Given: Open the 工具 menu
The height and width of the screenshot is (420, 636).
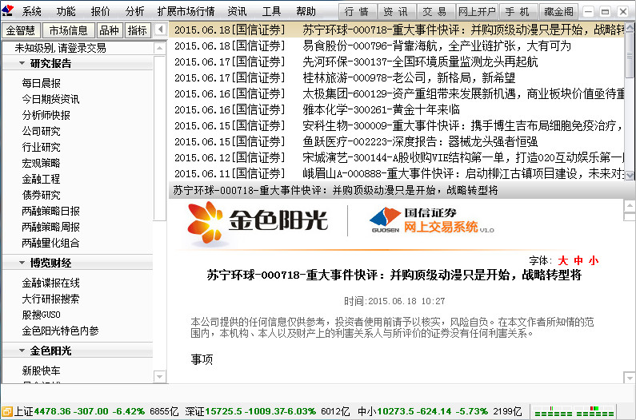Looking at the screenshot, I should pyautogui.click(x=271, y=11).
